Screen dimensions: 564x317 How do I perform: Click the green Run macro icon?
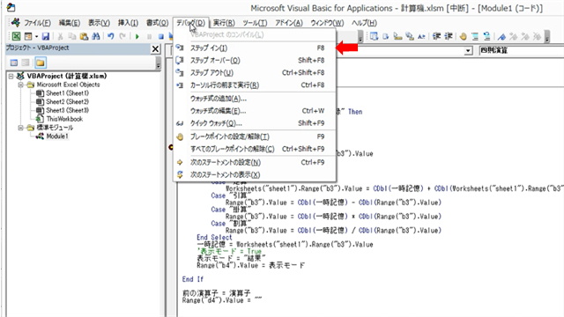(137, 36)
